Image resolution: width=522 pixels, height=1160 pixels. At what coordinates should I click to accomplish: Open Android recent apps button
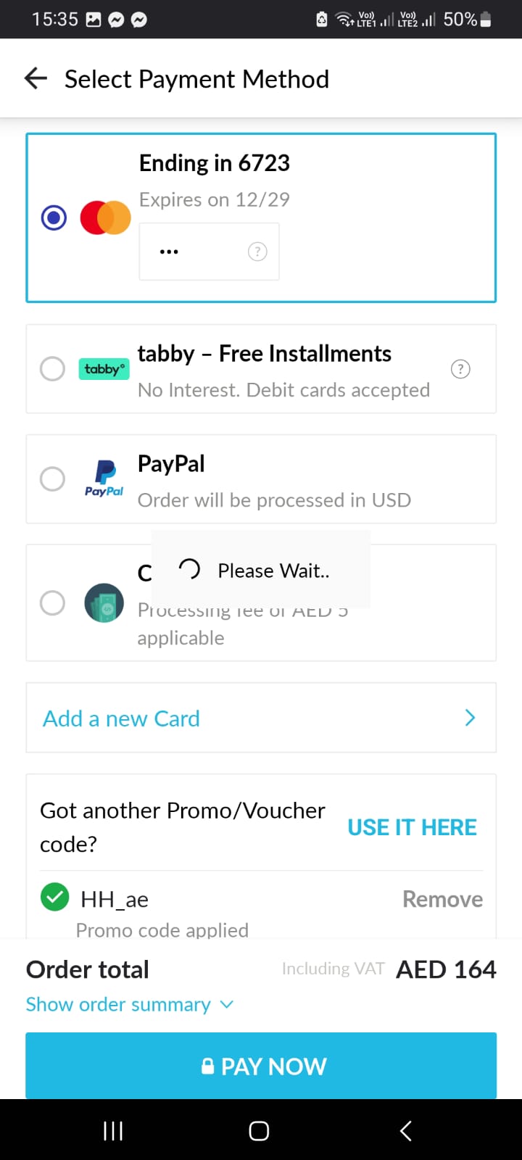(113, 1130)
